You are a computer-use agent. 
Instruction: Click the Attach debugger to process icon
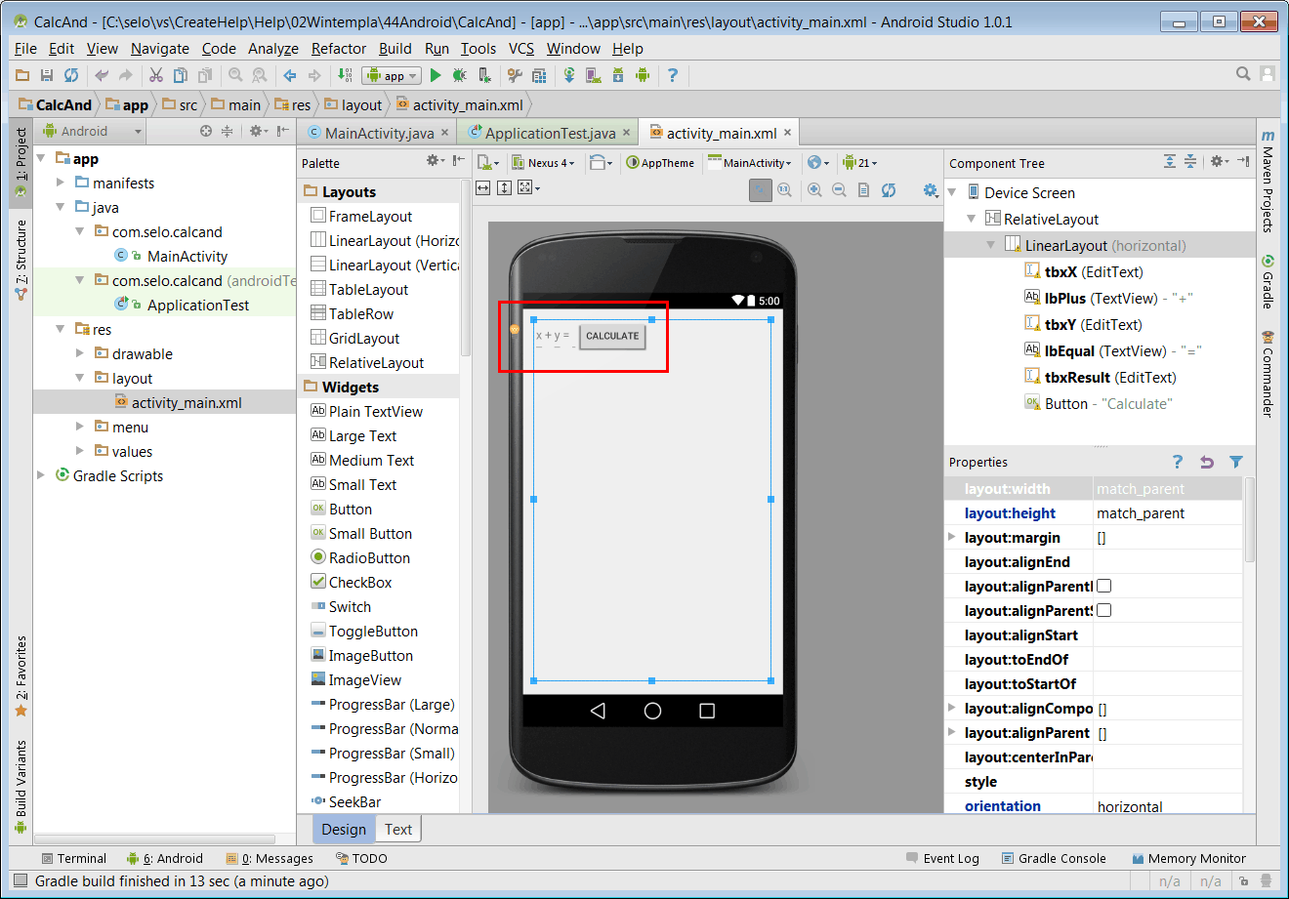(483, 75)
